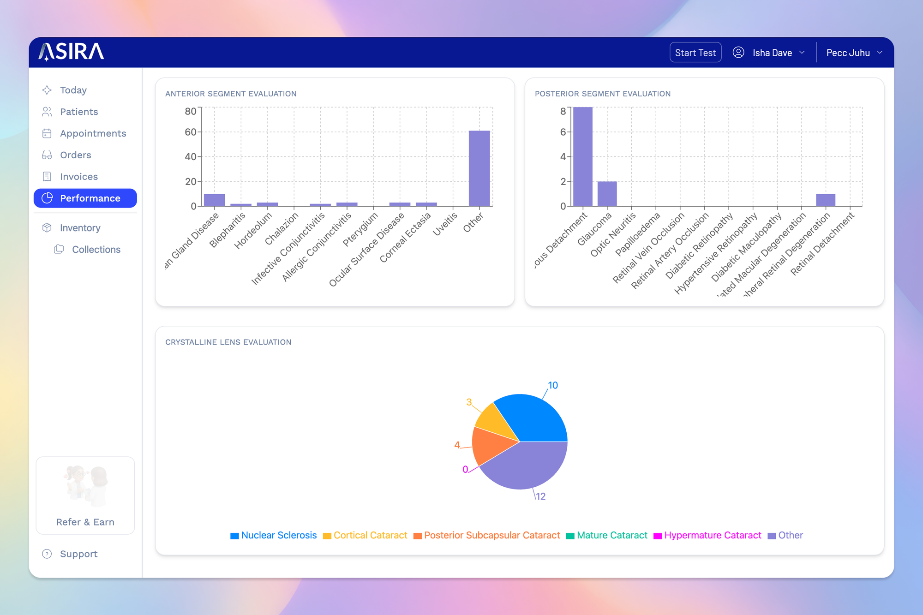This screenshot has height=615, width=923.
Task: Click the ASIRA logo
Action: (72, 52)
